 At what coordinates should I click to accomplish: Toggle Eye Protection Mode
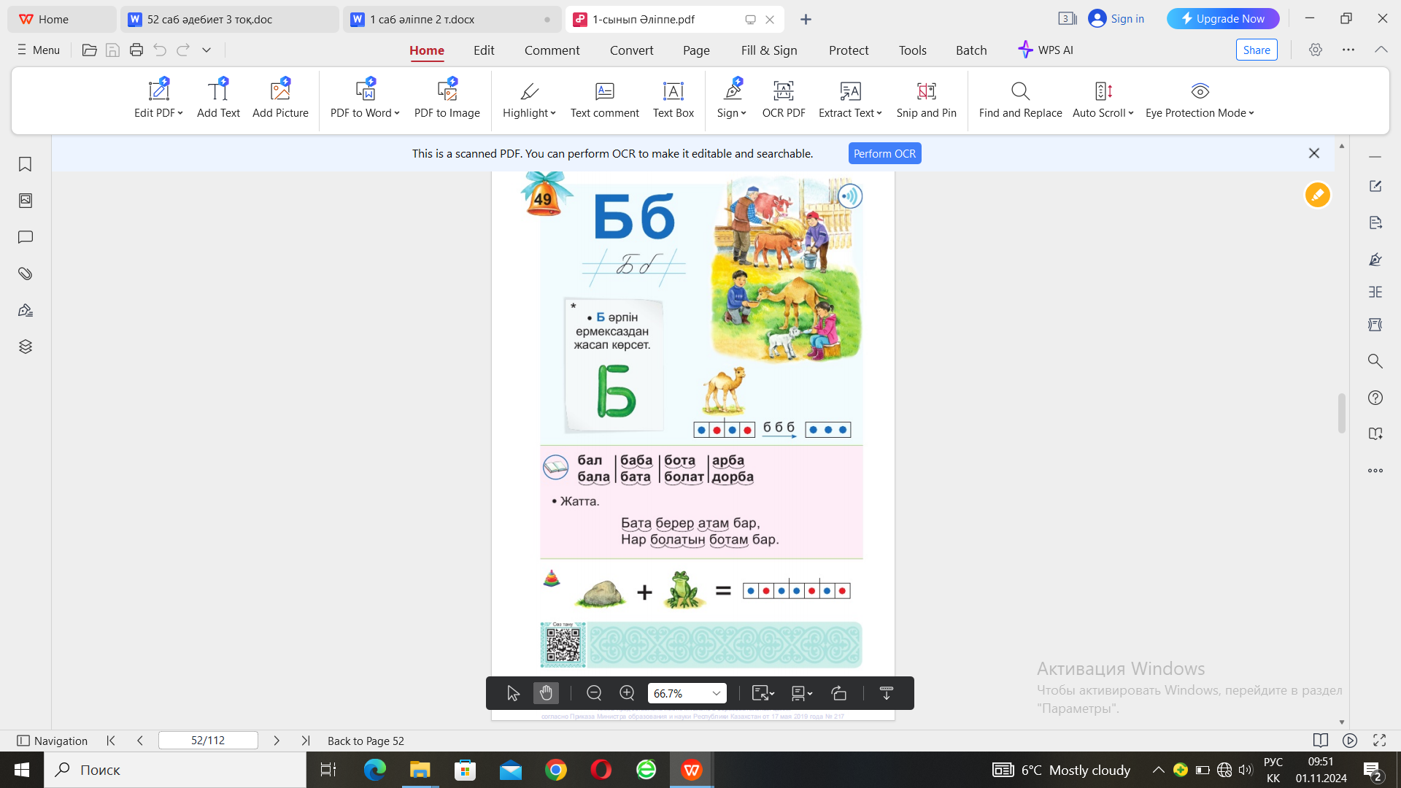coord(1199,98)
